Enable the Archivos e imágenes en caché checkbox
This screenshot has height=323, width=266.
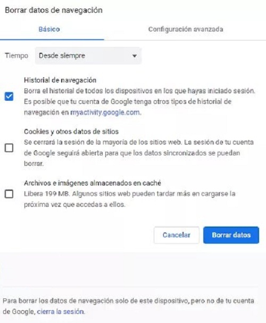click(x=9, y=194)
